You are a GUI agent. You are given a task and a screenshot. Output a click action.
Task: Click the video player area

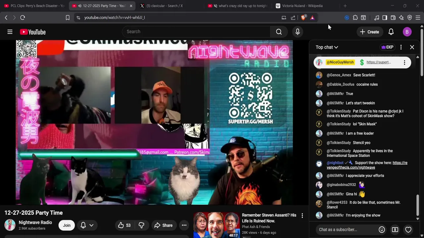point(154,122)
